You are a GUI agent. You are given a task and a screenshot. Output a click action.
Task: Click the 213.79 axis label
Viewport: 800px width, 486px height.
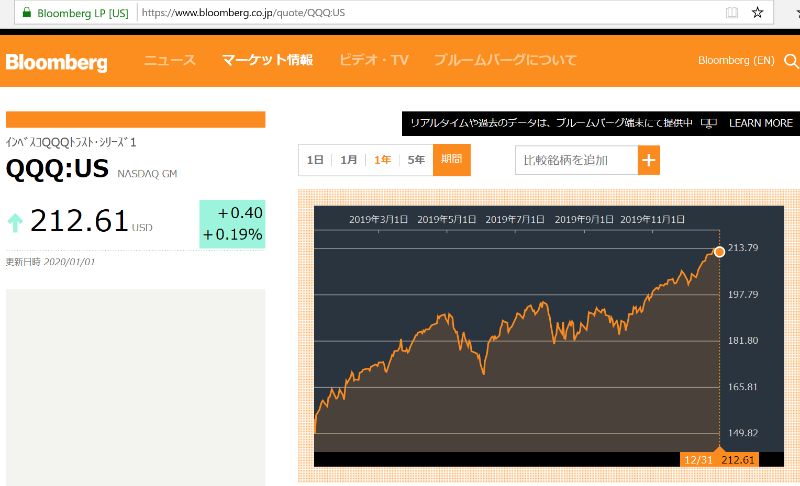pyautogui.click(x=743, y=248)
